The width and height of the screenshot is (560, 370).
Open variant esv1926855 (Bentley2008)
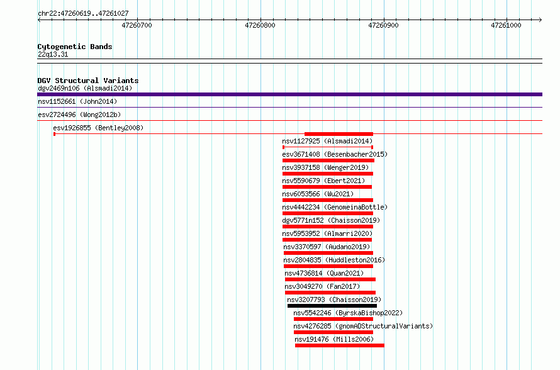pos(98,128)
